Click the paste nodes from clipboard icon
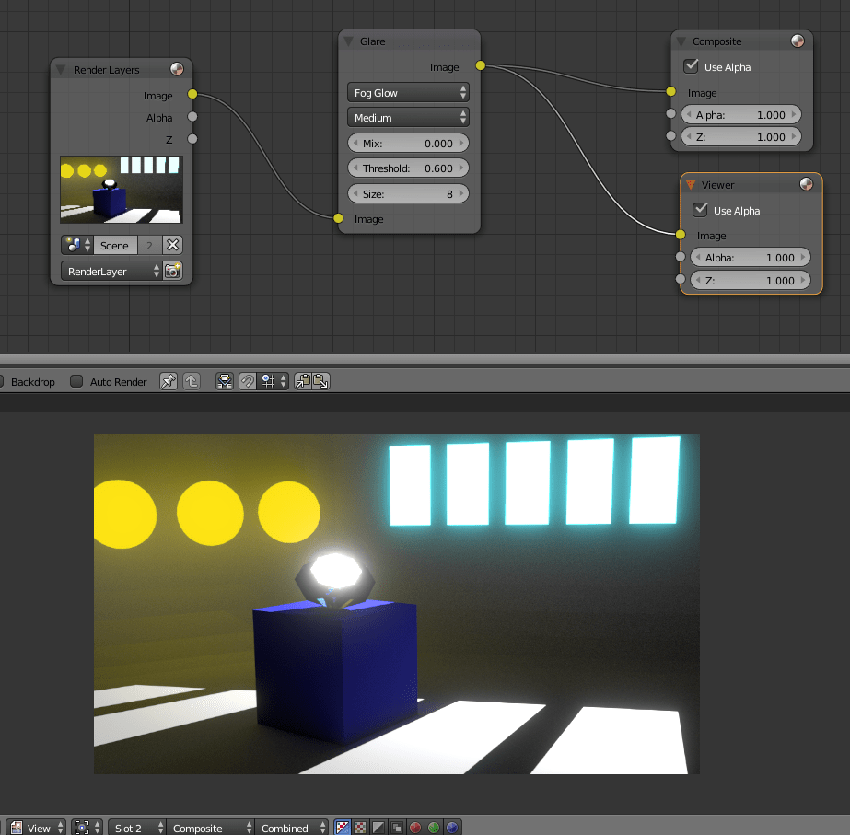The image size is (850, 835). pyautogui.click(x=320, y=381)
